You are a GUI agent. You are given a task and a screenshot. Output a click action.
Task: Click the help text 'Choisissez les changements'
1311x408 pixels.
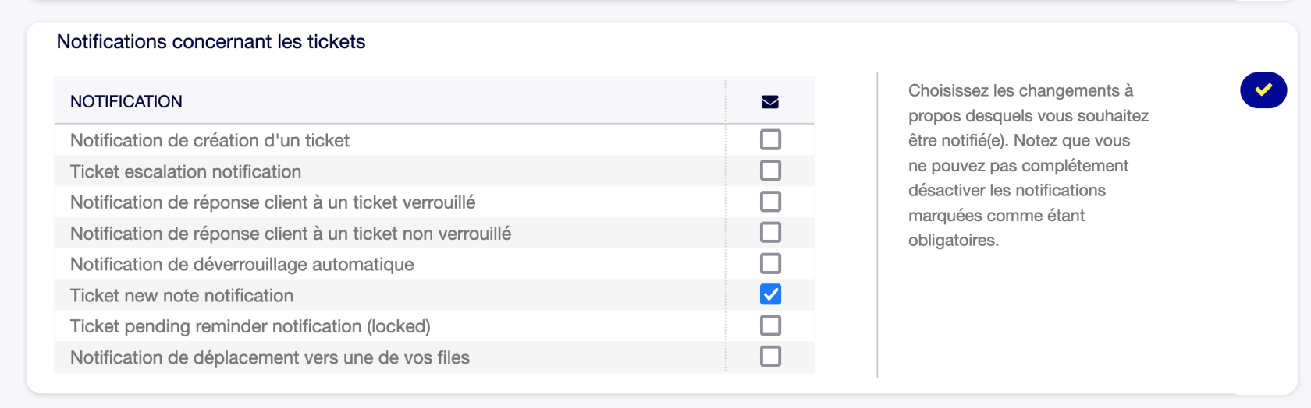1020,91
